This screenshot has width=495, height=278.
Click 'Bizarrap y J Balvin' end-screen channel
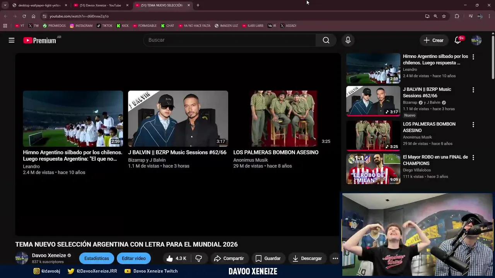[147, 160]
